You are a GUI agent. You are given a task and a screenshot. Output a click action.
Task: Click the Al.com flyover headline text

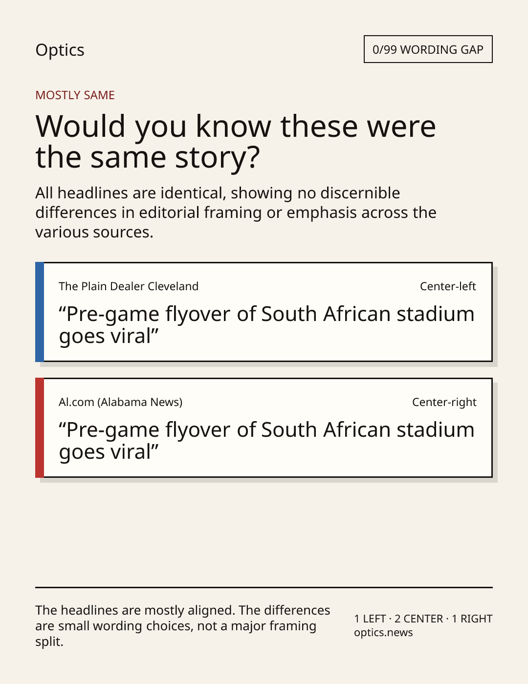(266, 441)
